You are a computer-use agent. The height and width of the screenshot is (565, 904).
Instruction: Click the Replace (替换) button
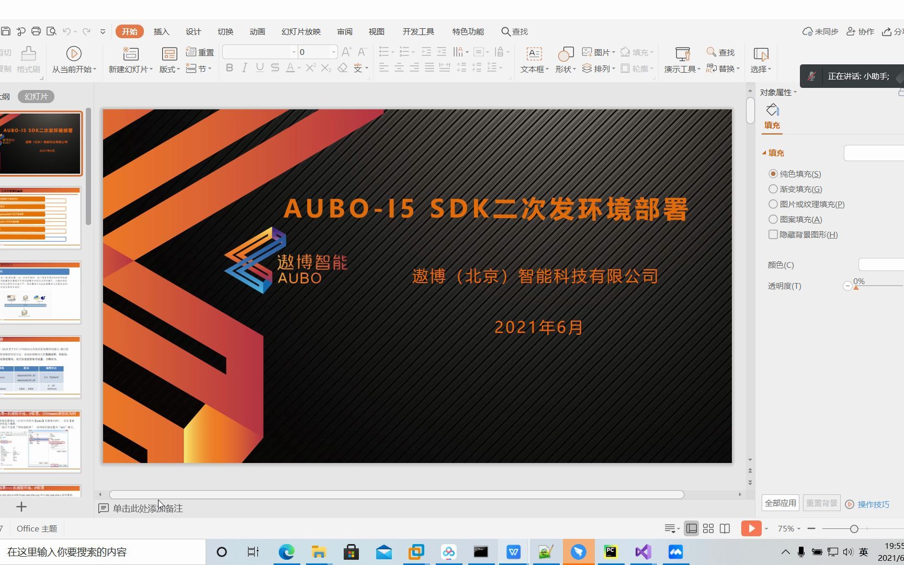point(722,69)
